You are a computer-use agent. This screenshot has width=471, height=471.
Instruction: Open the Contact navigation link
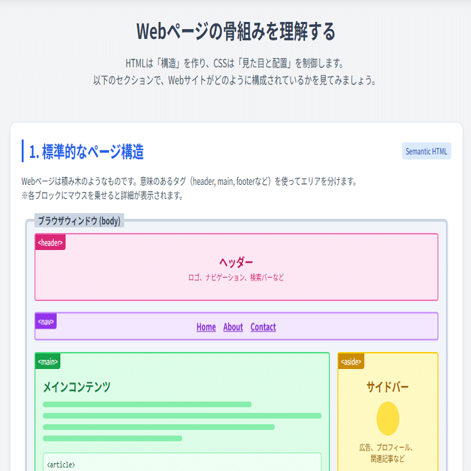tap(263, 327)
